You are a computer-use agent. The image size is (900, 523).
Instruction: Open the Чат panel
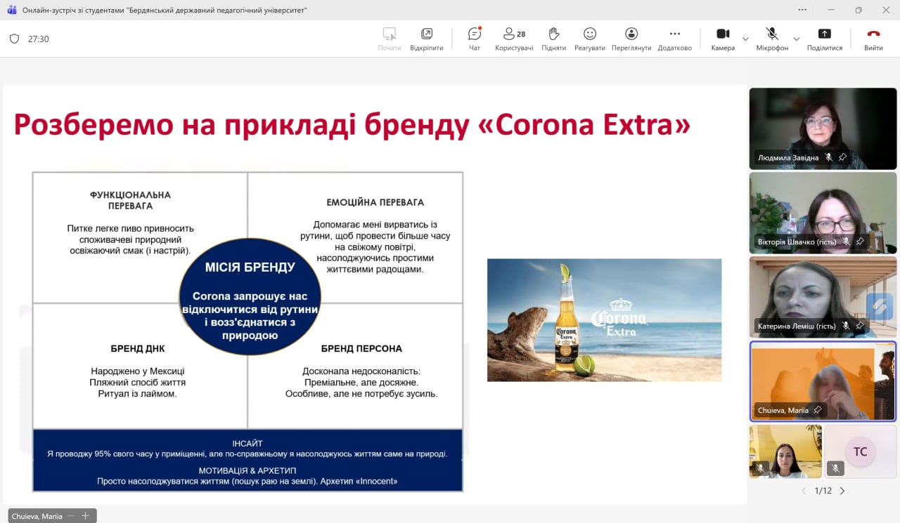pos(475,39)
